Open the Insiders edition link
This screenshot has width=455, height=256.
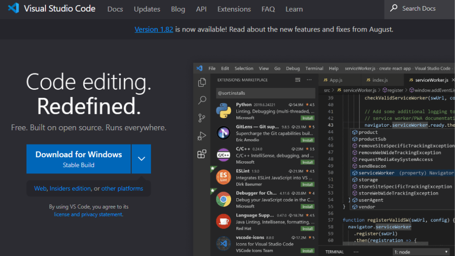(x=70, y=188)
